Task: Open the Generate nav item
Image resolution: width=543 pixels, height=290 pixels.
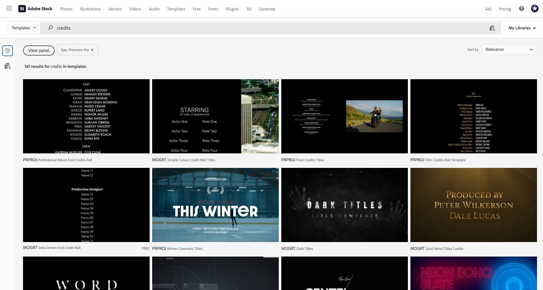Action: (267, 9)
